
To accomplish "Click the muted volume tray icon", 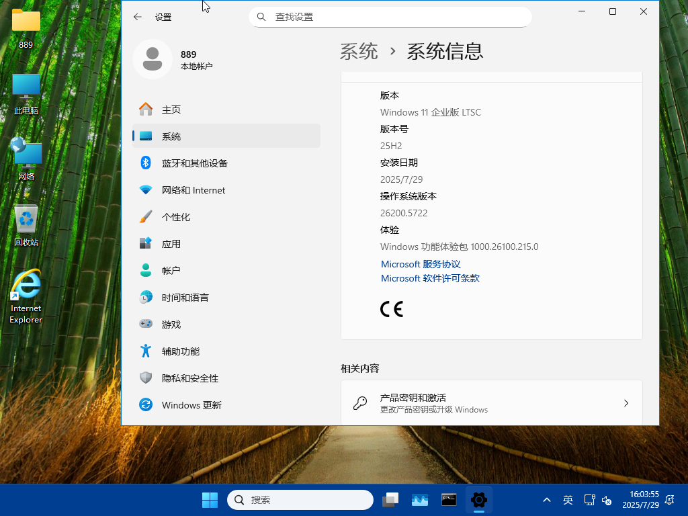I will 607,500.
